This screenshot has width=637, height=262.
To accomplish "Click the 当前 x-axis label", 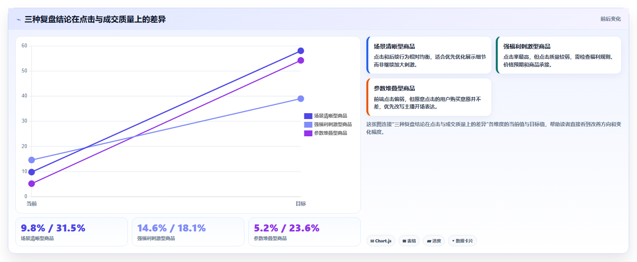I will click(32, 204).
